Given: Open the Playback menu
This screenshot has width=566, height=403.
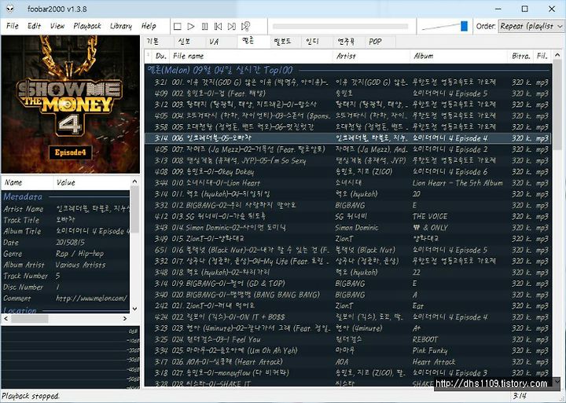Looking at the screenshot, I should point(87,26).
